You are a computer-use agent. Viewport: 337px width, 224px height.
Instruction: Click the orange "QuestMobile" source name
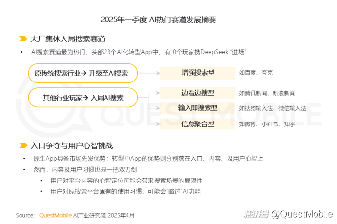click(x=55, y=215)
